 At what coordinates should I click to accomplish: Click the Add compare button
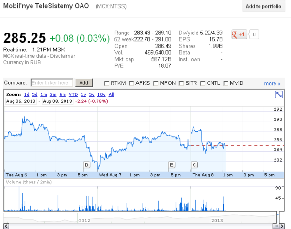click(x=84, y=83)
